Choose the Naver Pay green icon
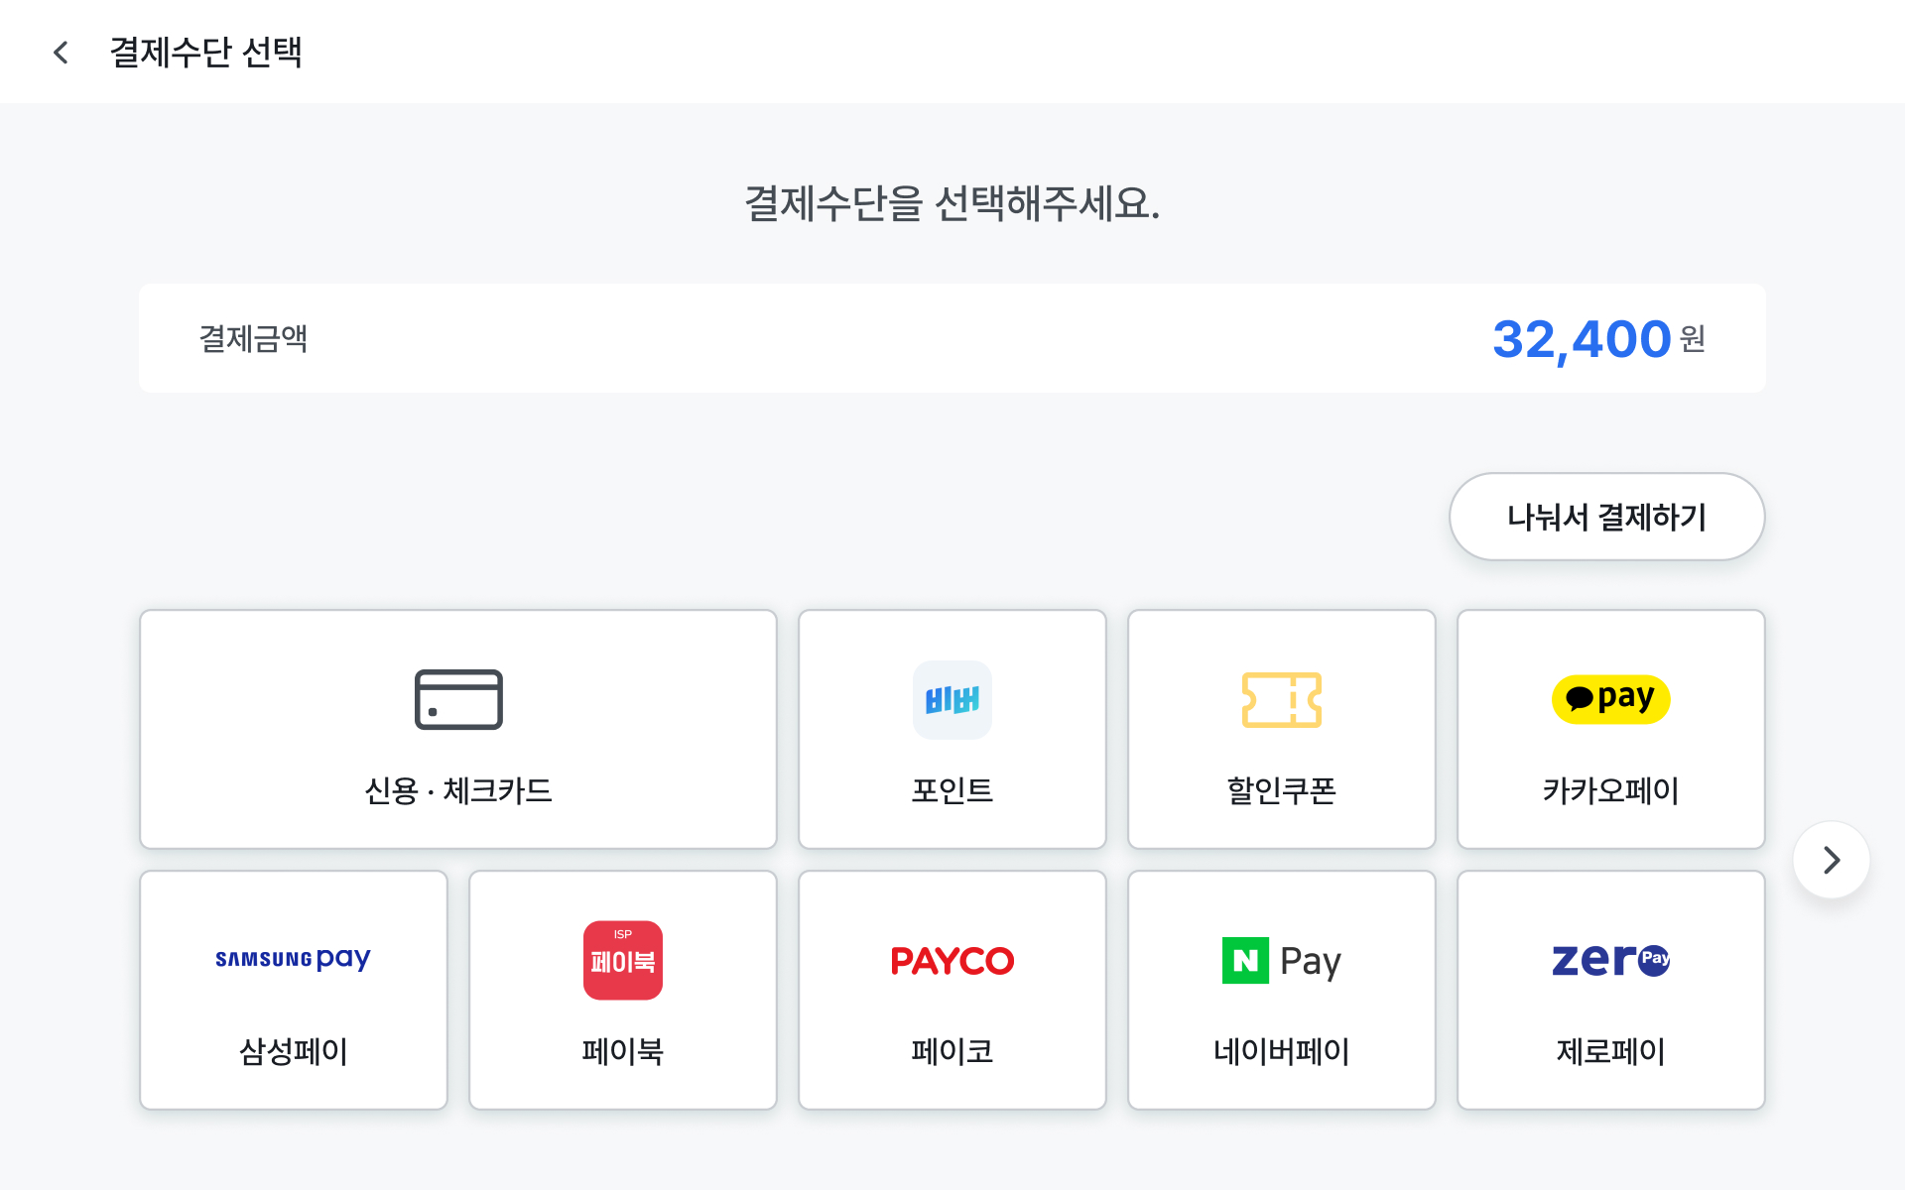 1281,960
